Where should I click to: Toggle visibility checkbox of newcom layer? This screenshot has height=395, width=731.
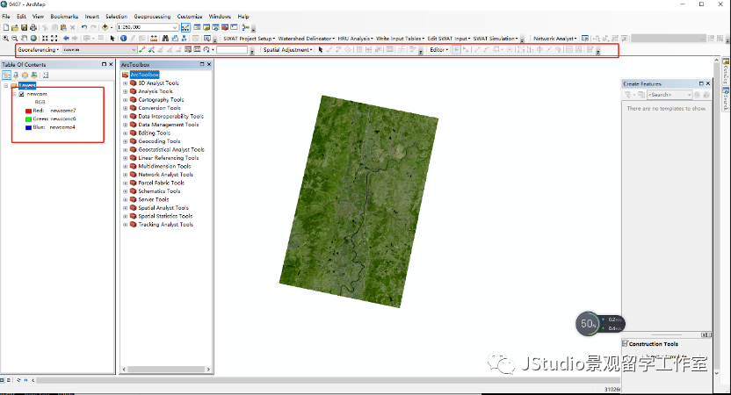(21, 94)
